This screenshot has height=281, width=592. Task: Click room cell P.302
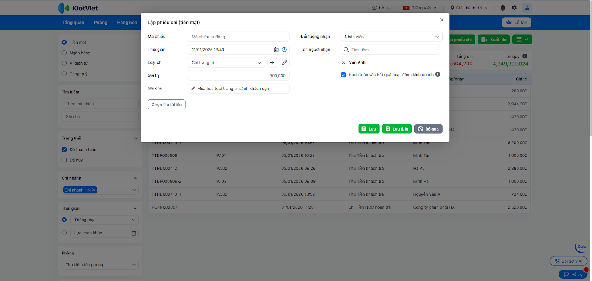[222, 194]
